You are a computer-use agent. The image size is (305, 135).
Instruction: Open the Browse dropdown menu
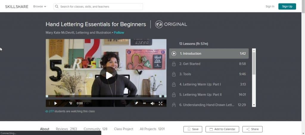coord(40,7)
